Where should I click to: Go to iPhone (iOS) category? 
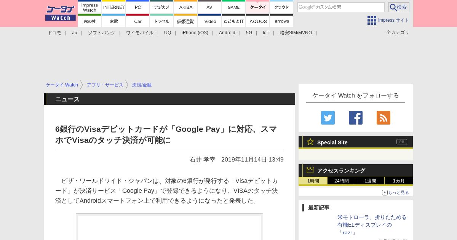point(195,33)
